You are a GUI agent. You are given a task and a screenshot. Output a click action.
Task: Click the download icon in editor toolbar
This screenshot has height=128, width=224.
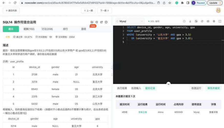pyautogui.click(x=190, y=21)
